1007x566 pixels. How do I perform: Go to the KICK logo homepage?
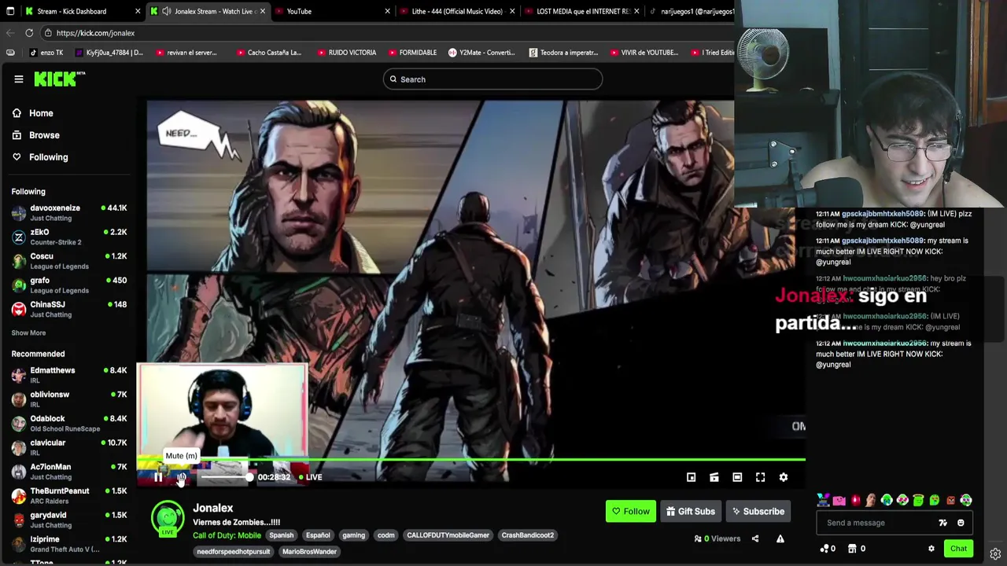coord(59,79)
